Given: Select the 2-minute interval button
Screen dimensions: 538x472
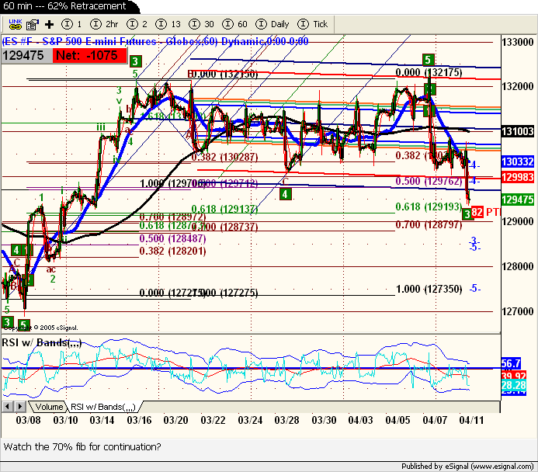Looking at the screenshot, I should click(x=139, y=24).
